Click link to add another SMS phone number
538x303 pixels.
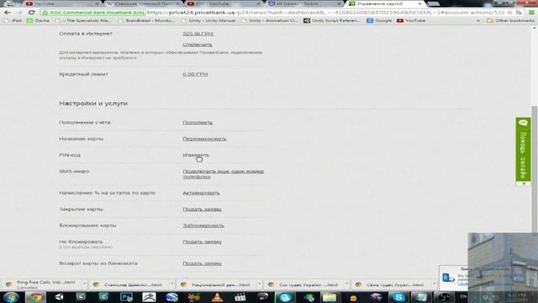[x=223, y=174]
